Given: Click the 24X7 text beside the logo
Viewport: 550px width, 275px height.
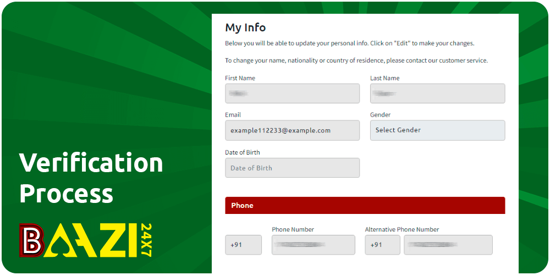Looking at the screenshot, I should coord(146,240).
